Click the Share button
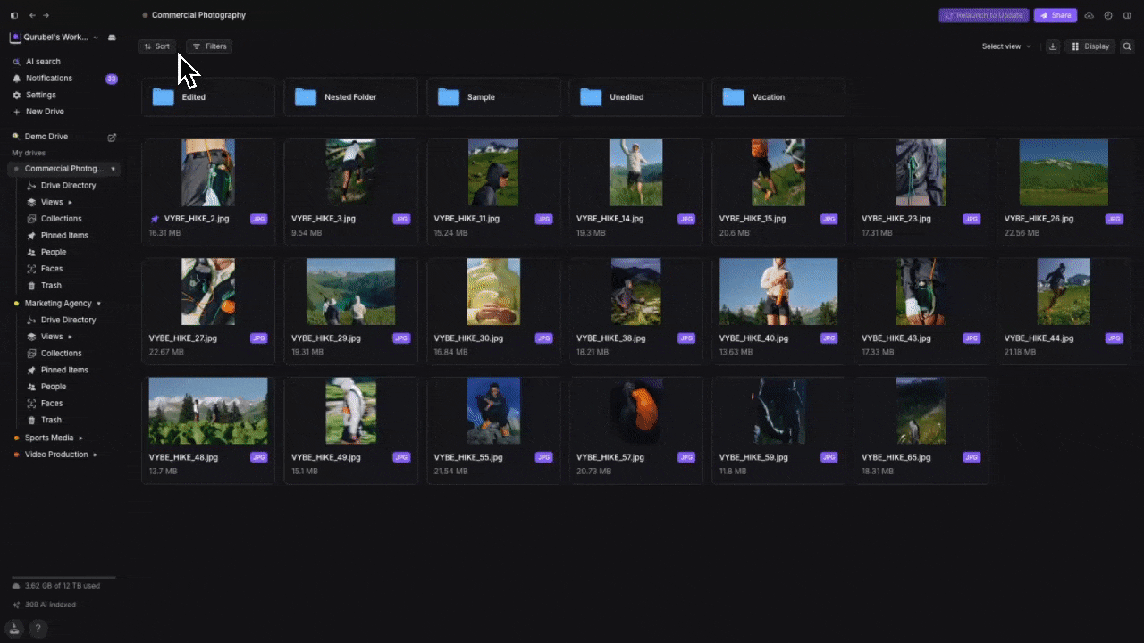 (x=1055, y=15)
